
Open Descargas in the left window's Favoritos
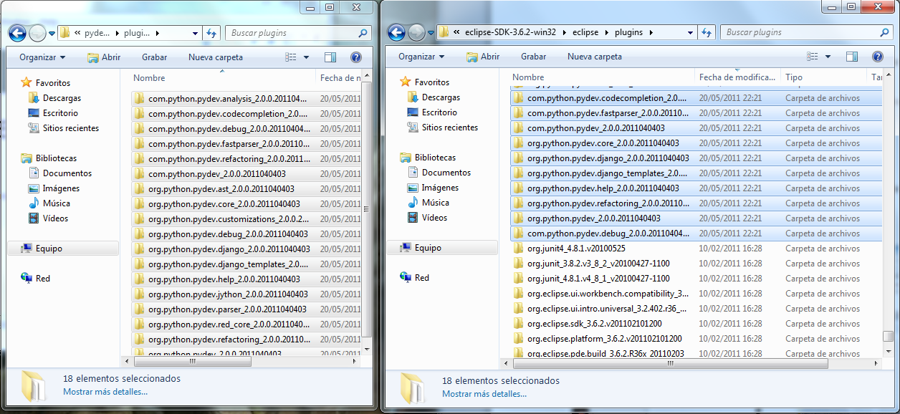(x=62, y=98)
